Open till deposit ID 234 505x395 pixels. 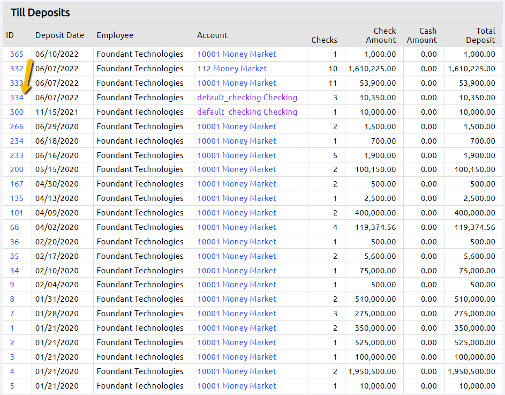(x=17, y=141)
